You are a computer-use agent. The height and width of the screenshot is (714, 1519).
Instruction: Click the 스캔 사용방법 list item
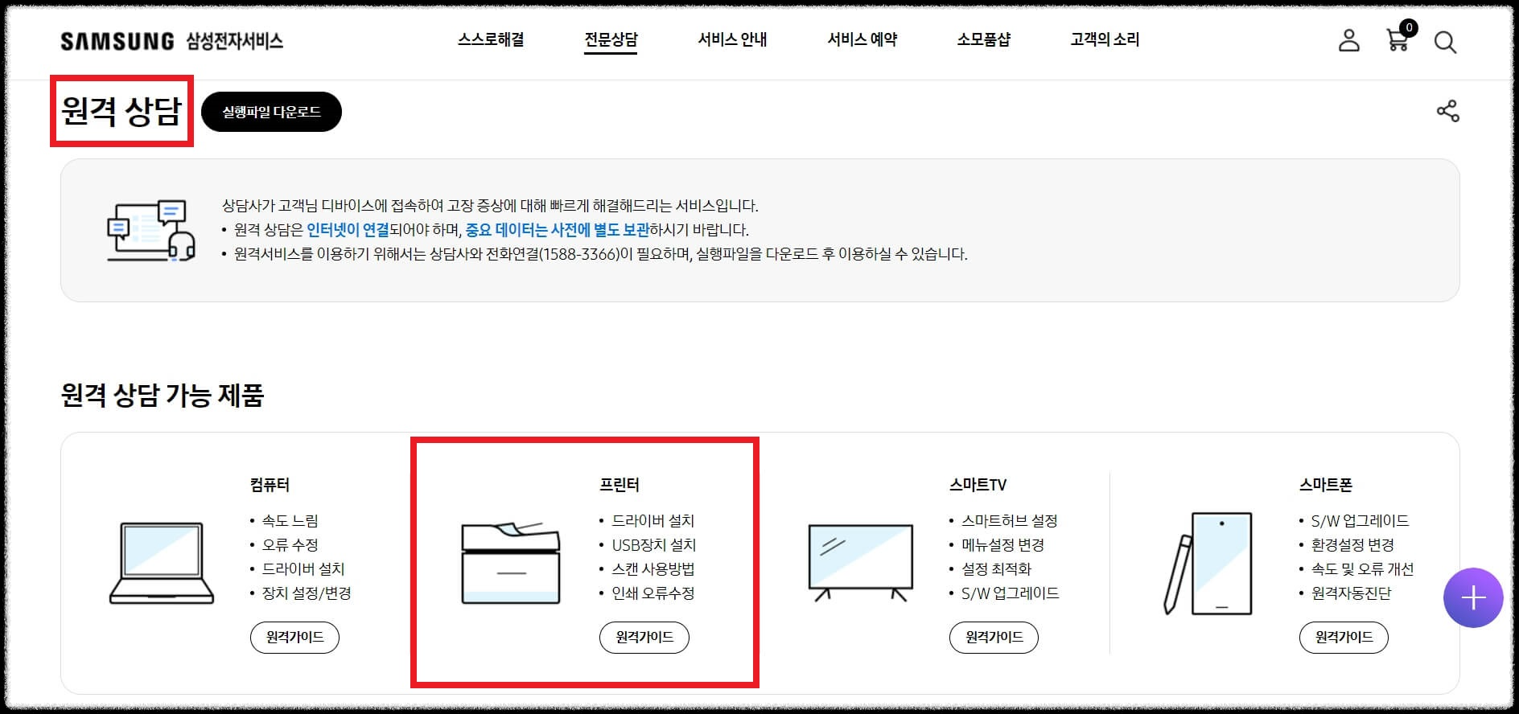[653, 569]
